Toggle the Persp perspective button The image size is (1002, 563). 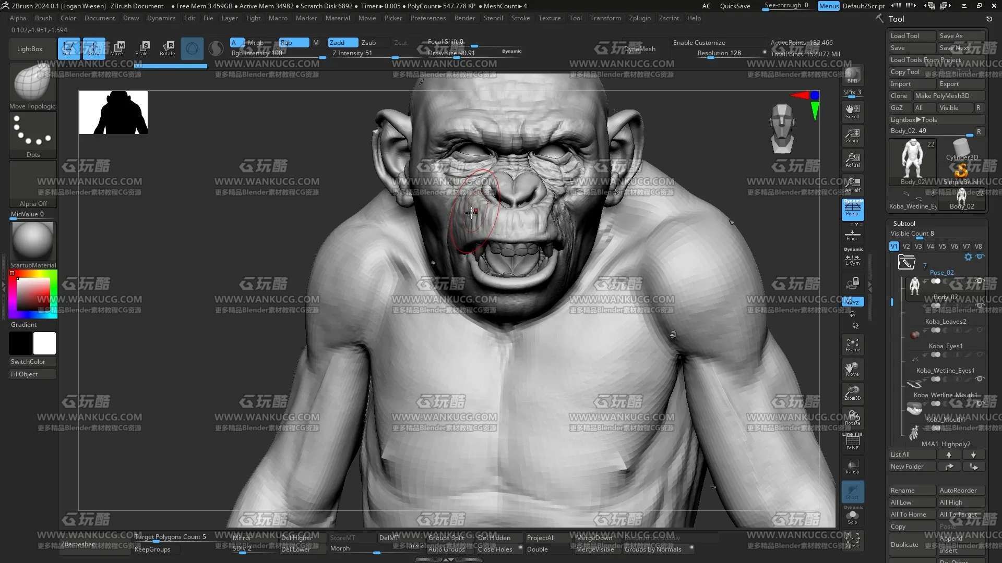coord(852,210)
